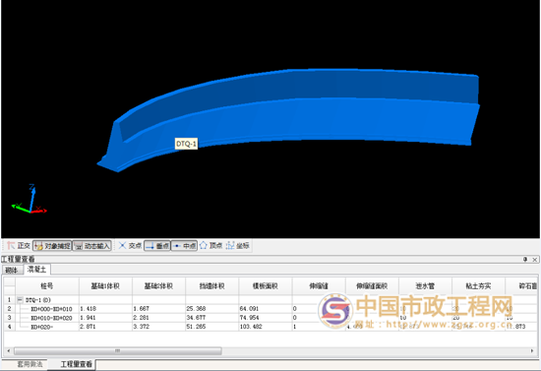Viewport: 541px width, 371px height.
Task: Enable 中点 midpoint snap
Action: 184,246
